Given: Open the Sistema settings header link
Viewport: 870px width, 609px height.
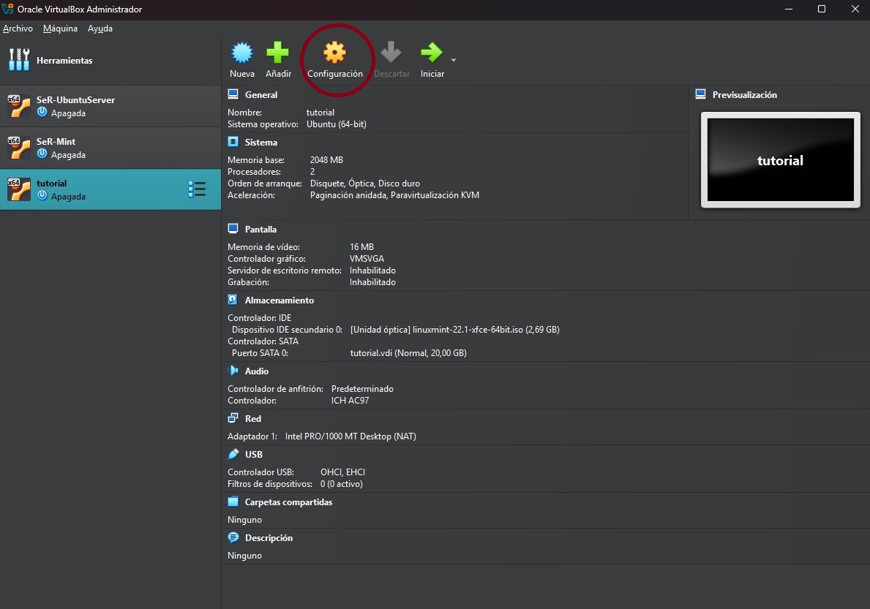Looking at the screenshot, I should coord(261,143).
